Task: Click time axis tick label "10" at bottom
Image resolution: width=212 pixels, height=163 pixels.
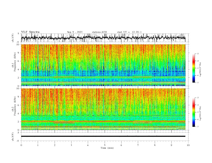Action: [x=188, y=145]
